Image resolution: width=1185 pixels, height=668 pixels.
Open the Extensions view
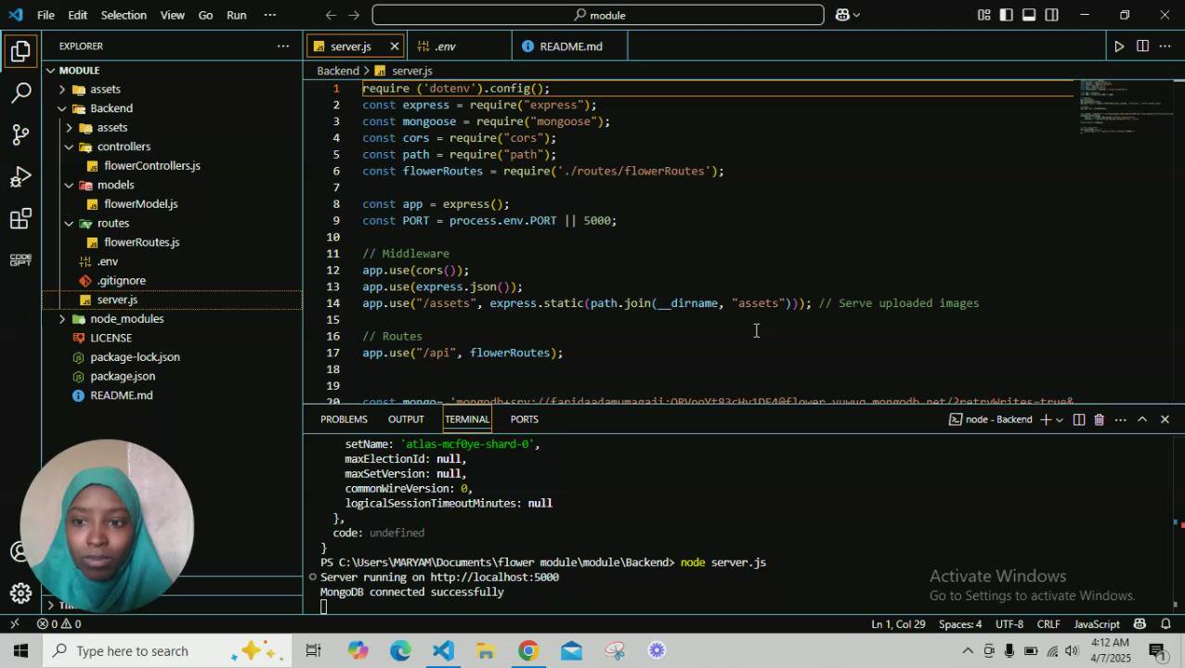20,220
